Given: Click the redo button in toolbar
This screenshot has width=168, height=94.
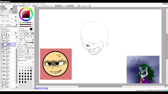Looking at the screenshot, I should (37, 6).
